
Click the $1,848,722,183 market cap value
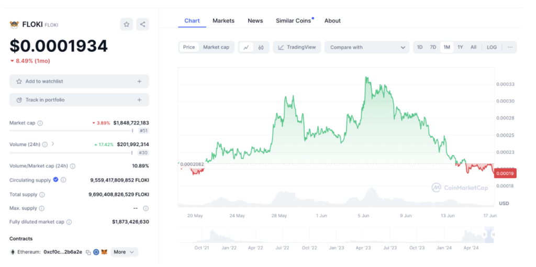point(131,123)
